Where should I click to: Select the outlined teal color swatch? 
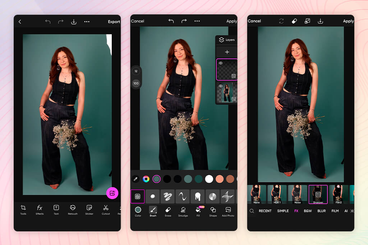click(x=157, y=179)
